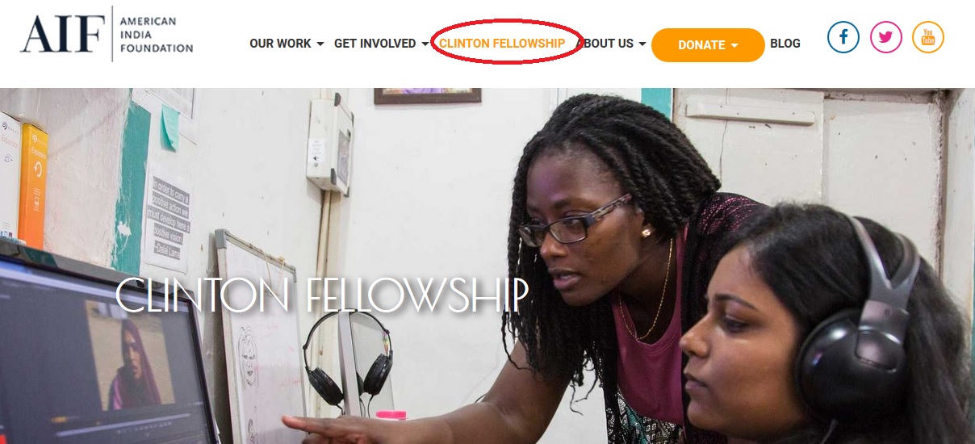Image resolution: width=975 pixels, height=444 pixels.
Task: Expand the arrow beside OUR WORK
Action: point(320,44)
